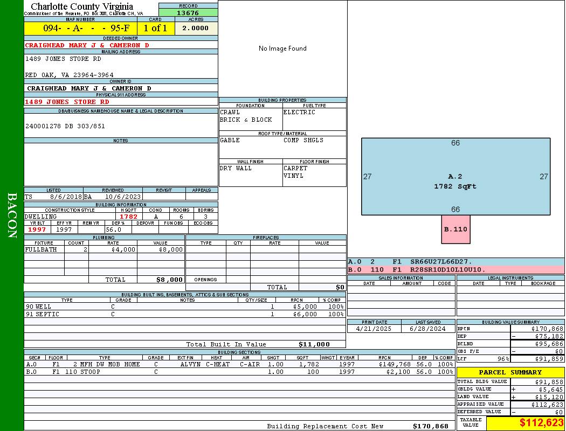
Task: Click the card '1 of 1' indicator
Action: click(155, 29)
